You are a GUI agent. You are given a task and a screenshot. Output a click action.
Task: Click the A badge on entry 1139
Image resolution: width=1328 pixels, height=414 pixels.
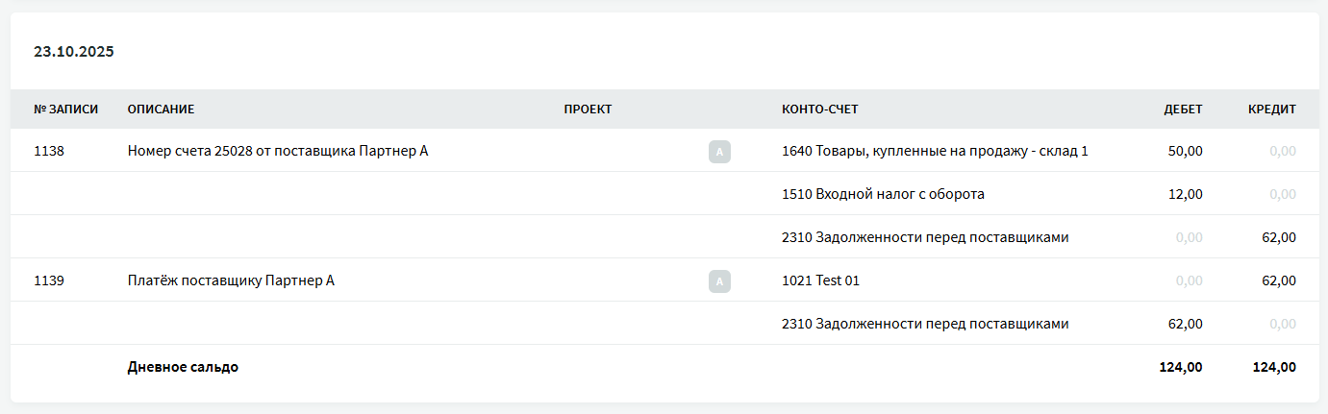[719, 281]
